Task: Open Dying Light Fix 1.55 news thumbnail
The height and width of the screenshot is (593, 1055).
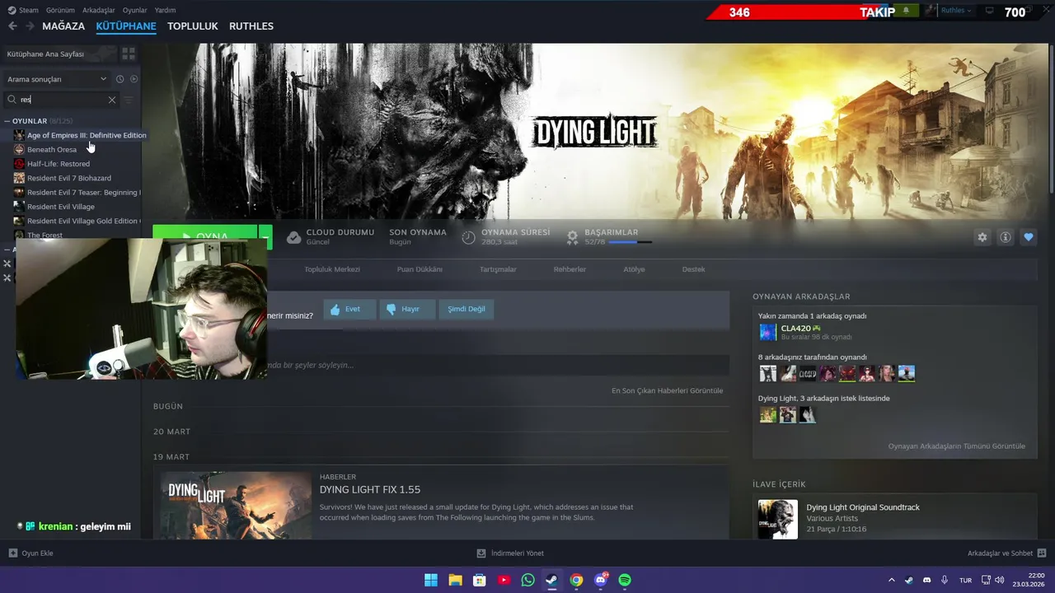Action: [x=236, y=506]
